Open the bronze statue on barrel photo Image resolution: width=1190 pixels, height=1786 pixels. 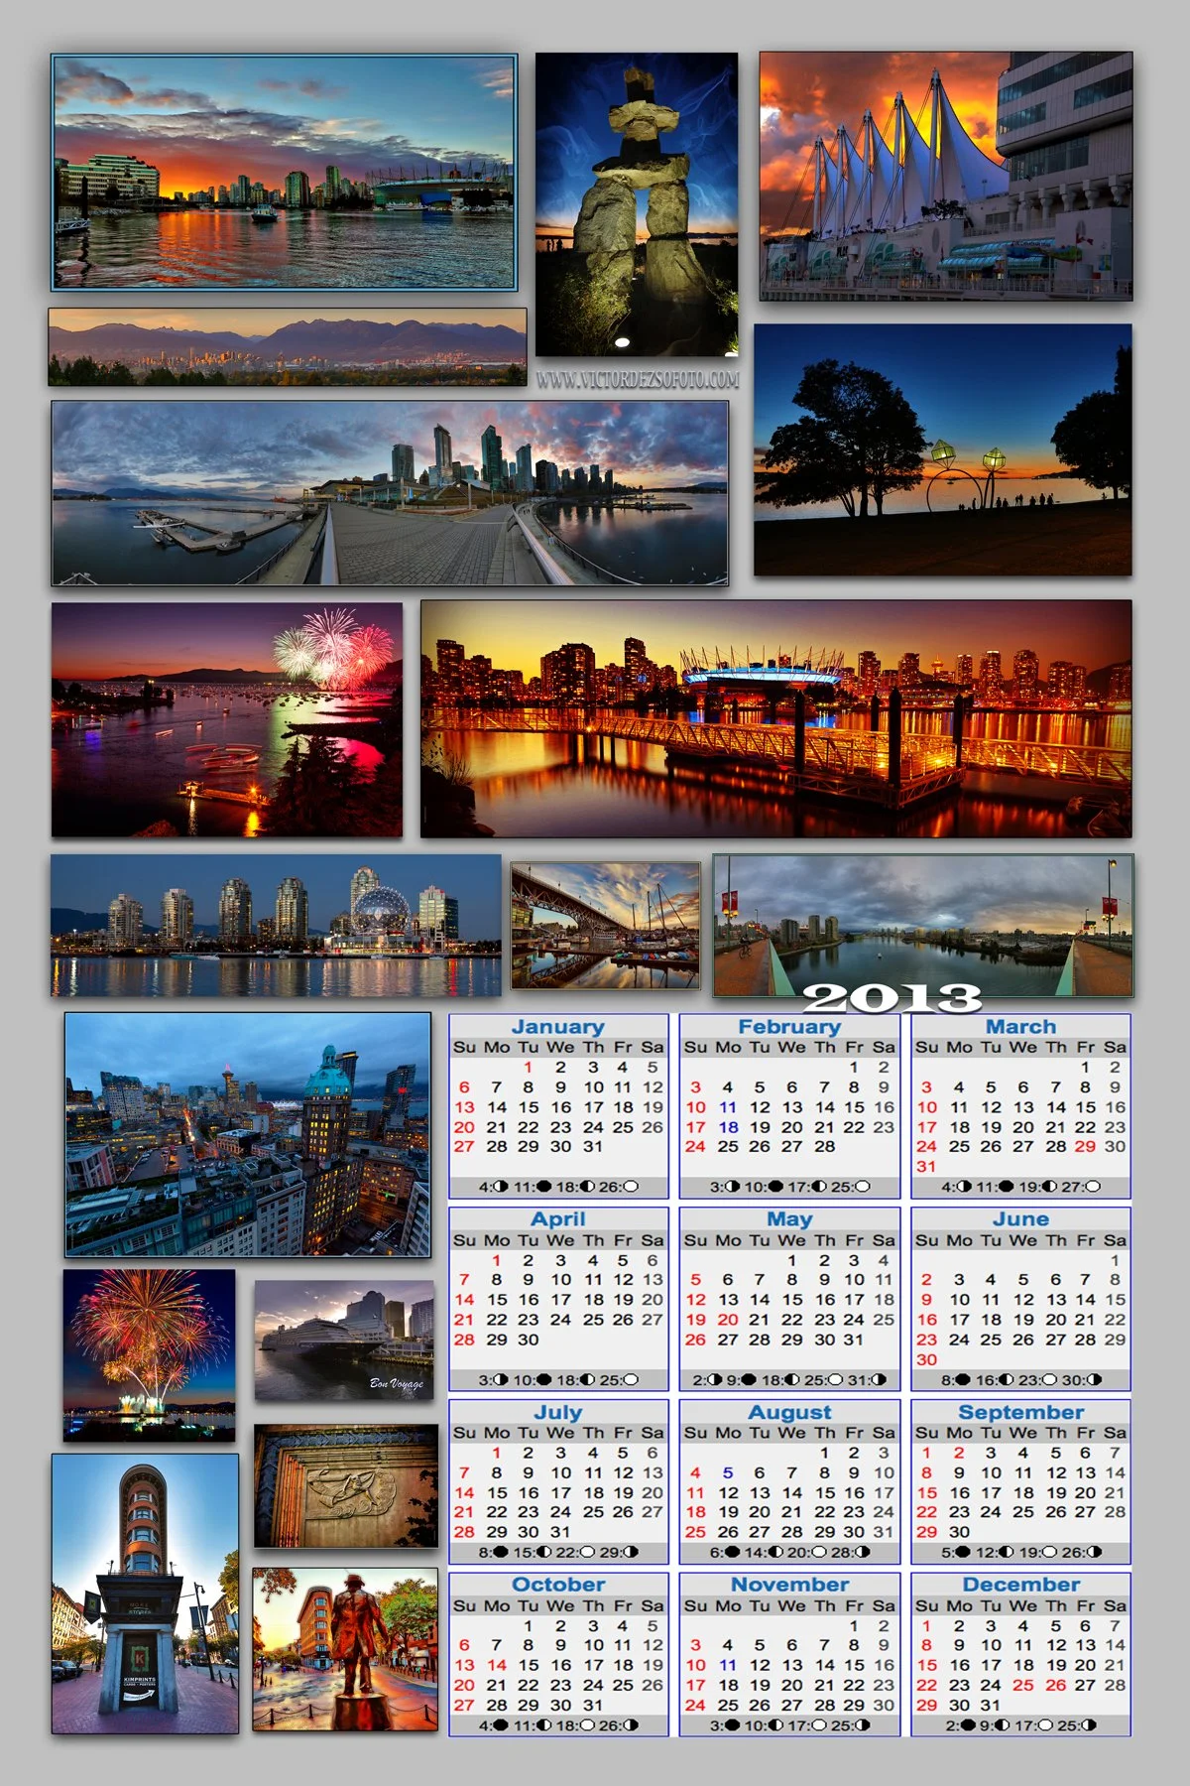tap(345, 1649)
